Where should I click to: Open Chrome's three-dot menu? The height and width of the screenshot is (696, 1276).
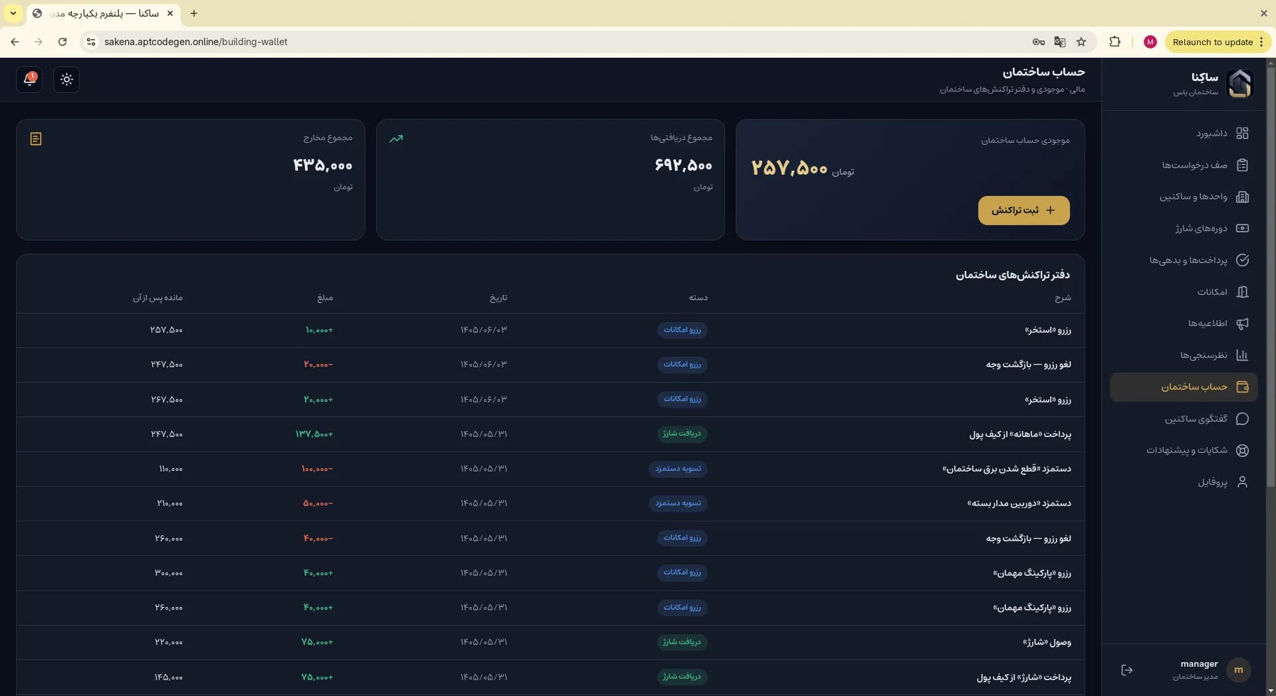1261,42
